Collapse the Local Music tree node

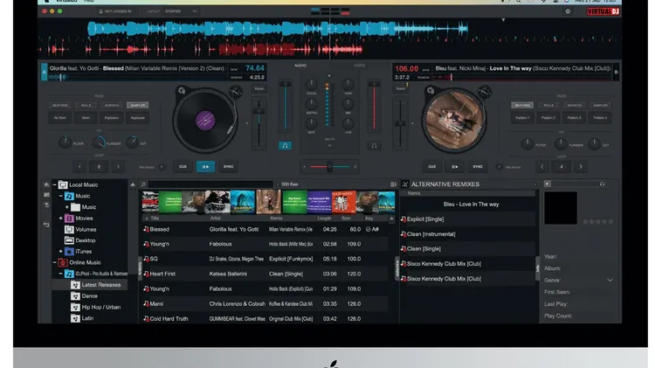[x=55, y=184]
